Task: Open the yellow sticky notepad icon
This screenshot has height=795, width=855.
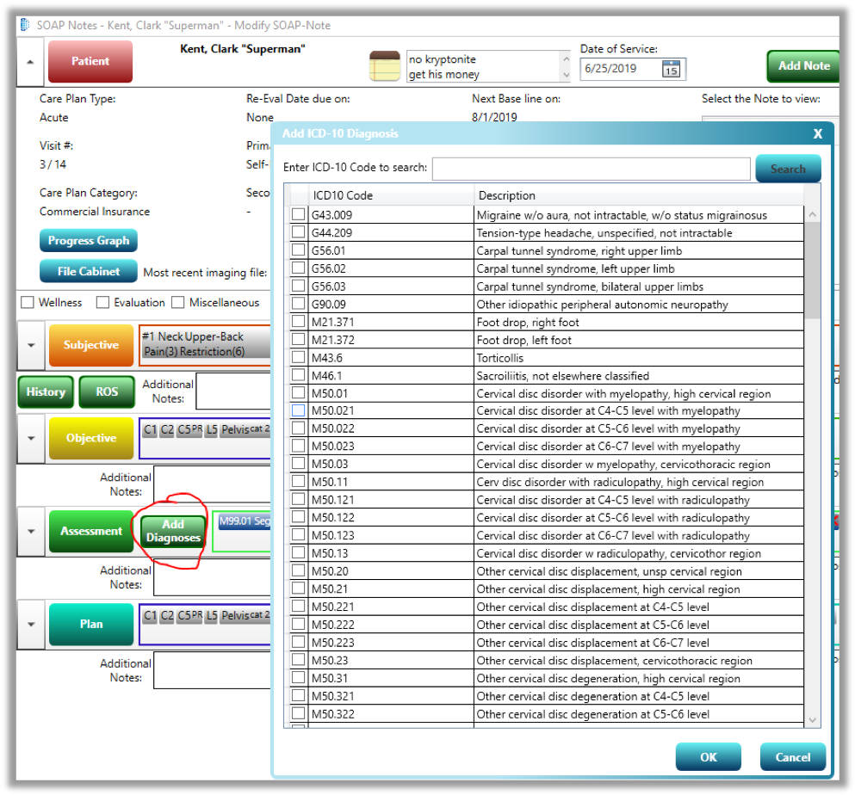Action: coord(384,66)
